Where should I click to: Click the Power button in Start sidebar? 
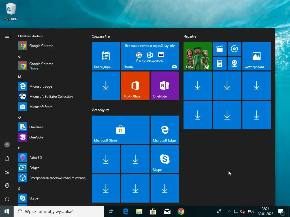7,199
